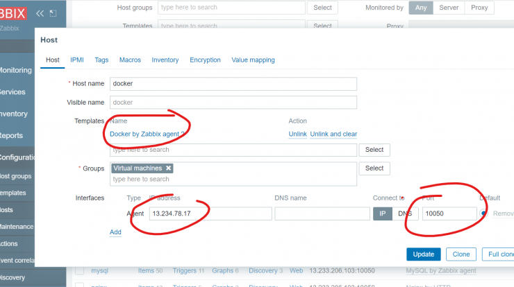Remove Virtual machines group tag
The width and height of the screenshot is (514, 287).
click(169, 168)
